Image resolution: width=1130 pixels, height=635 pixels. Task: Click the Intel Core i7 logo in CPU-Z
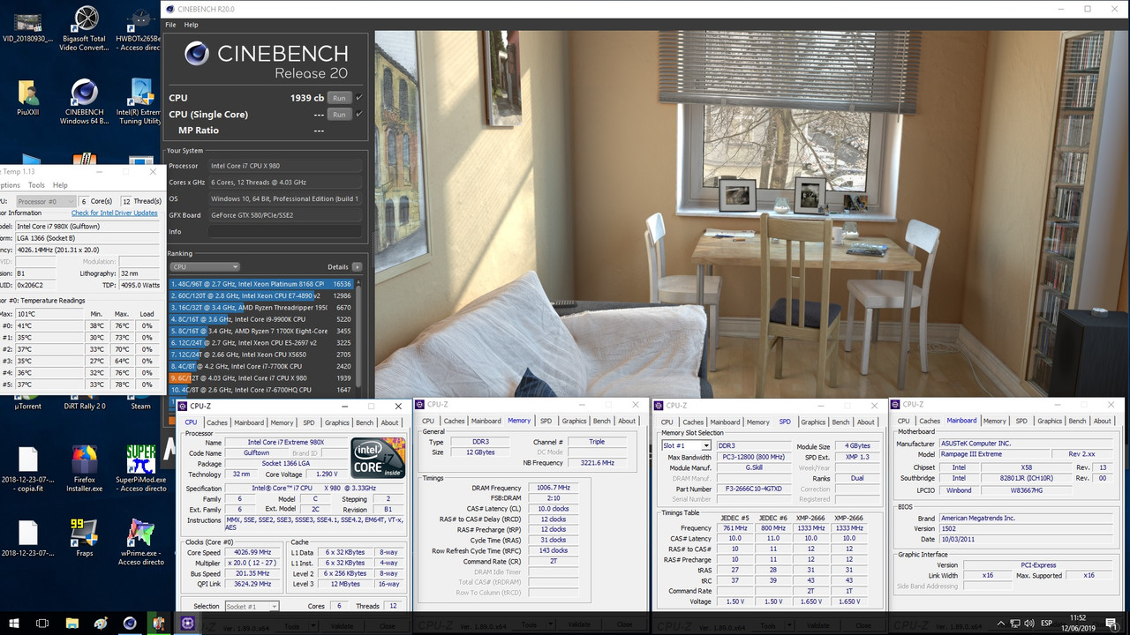(x=379, y=457)
